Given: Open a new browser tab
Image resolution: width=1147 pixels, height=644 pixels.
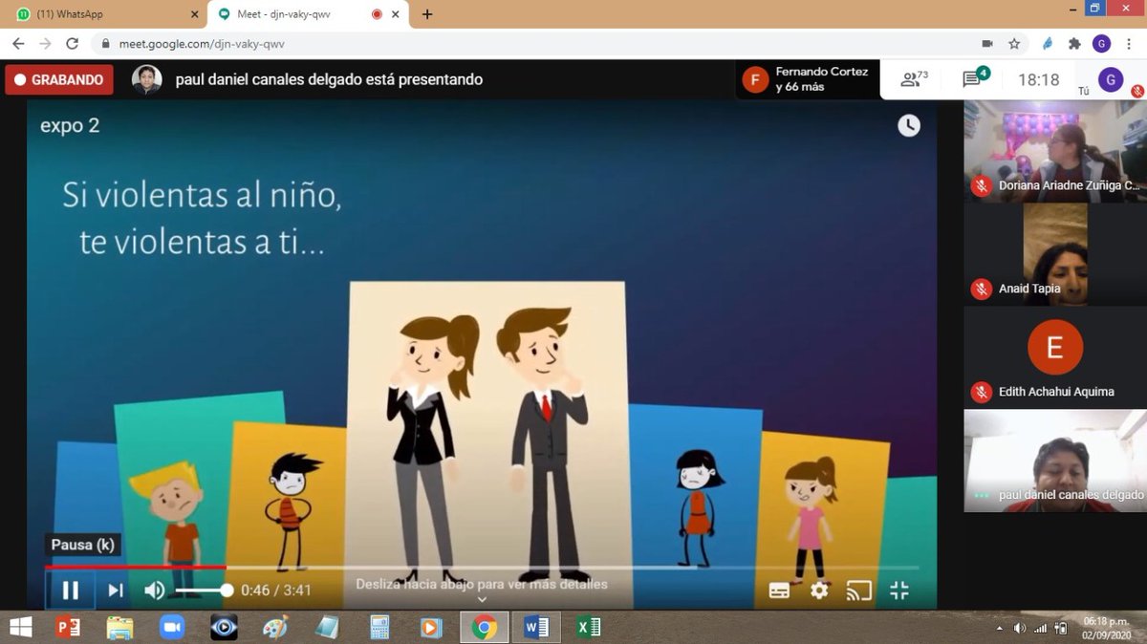Looking at the screenshot, I should [x=427, y=14].
